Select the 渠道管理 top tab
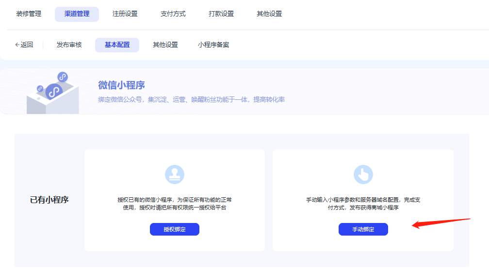The width and height of the screenshot is (489, 270). point(77,14)
